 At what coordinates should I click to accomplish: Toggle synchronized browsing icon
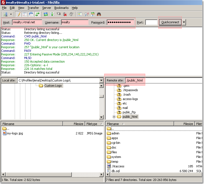click(x=93, y=14)
